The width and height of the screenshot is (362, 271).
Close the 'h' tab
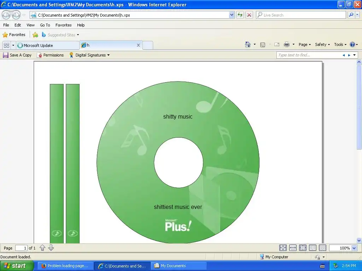(138, 45)
